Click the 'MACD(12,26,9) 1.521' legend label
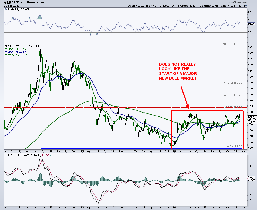257x210 pixels. pyautogui.click(x=23, y=155)
